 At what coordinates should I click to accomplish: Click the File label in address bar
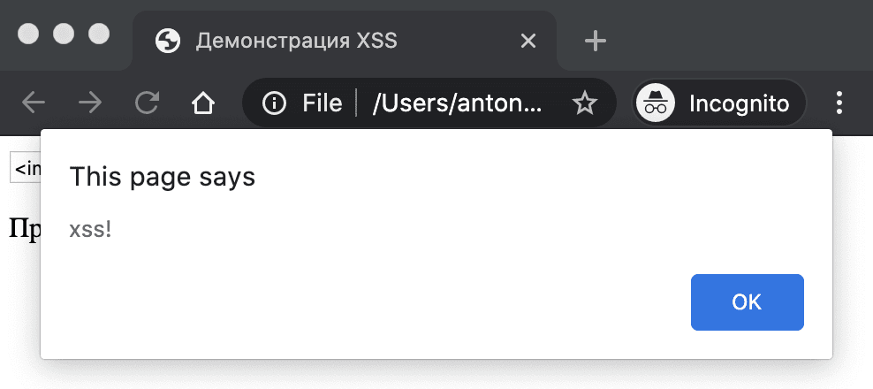point(322,103)
